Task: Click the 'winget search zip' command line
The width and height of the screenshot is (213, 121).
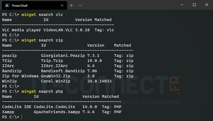Action: coord(42,40)
